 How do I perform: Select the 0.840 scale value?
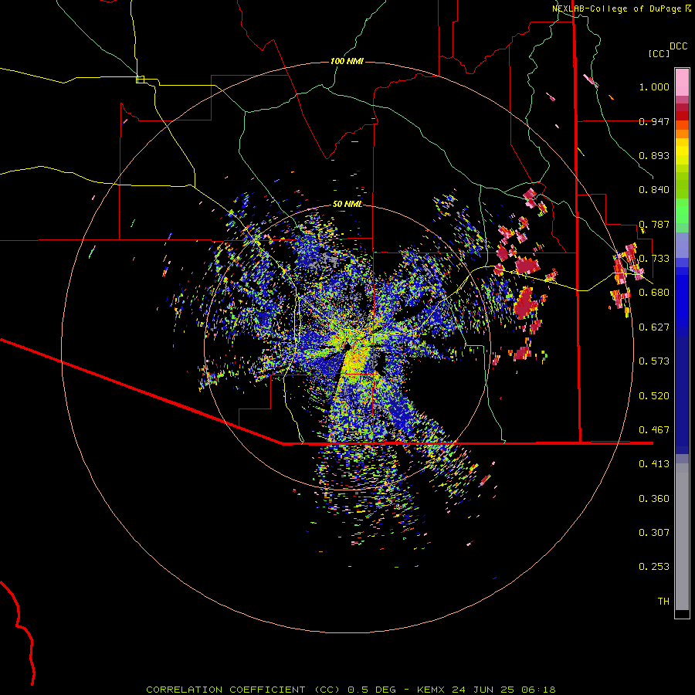point(654,190)
